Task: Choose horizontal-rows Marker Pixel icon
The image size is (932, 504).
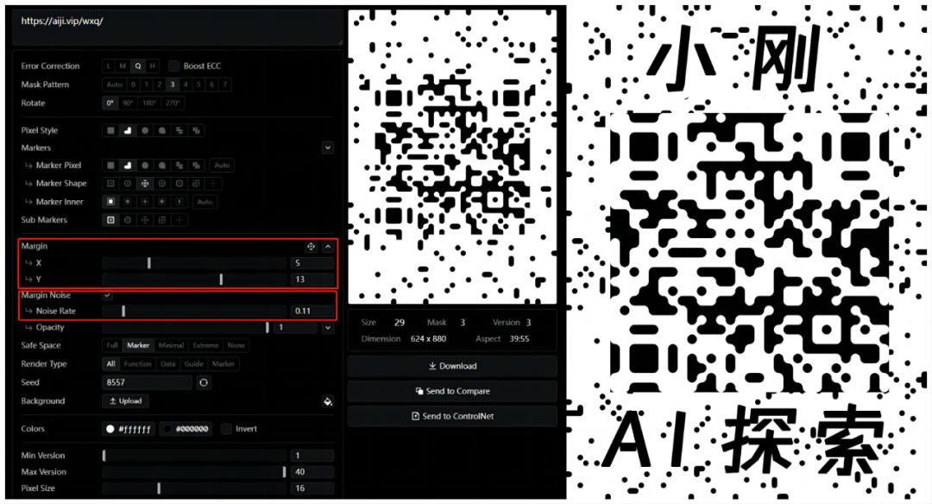Action: click(179, 165)
